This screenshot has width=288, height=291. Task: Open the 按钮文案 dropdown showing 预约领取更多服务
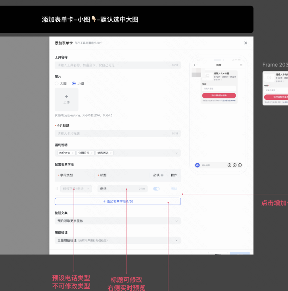(x=118, y=221)
